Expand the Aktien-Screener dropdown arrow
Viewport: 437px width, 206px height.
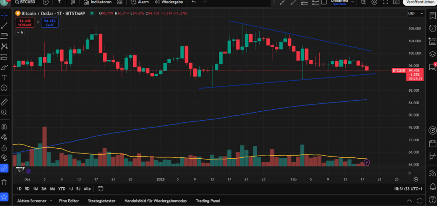coord(51,200)
